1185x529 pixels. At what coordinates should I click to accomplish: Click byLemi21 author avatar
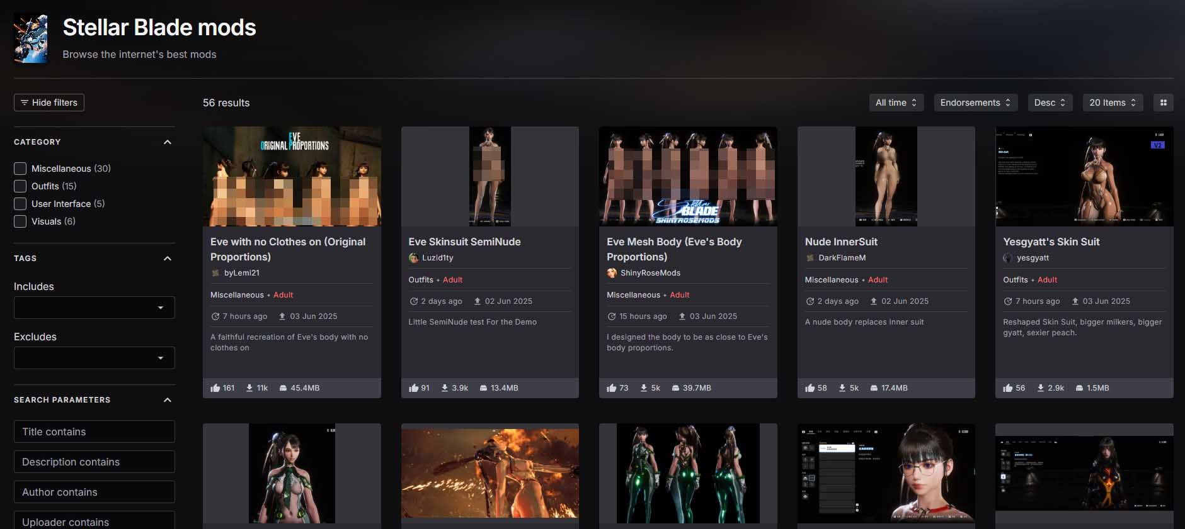point(215,273)
